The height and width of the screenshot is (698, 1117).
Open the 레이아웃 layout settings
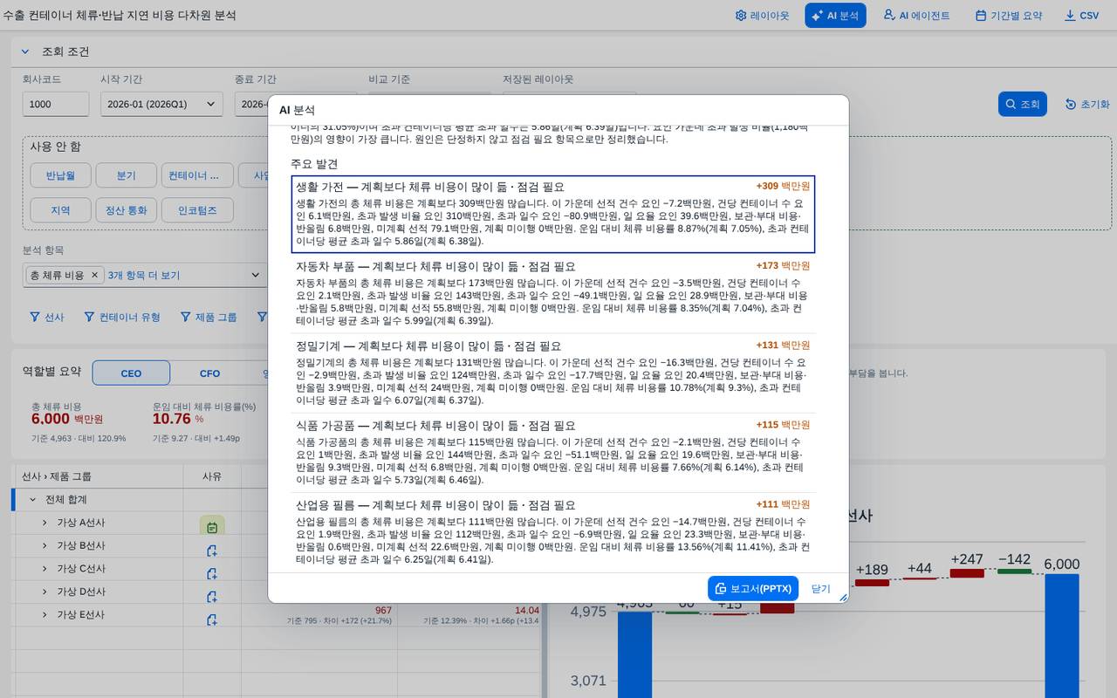[762, 16]
